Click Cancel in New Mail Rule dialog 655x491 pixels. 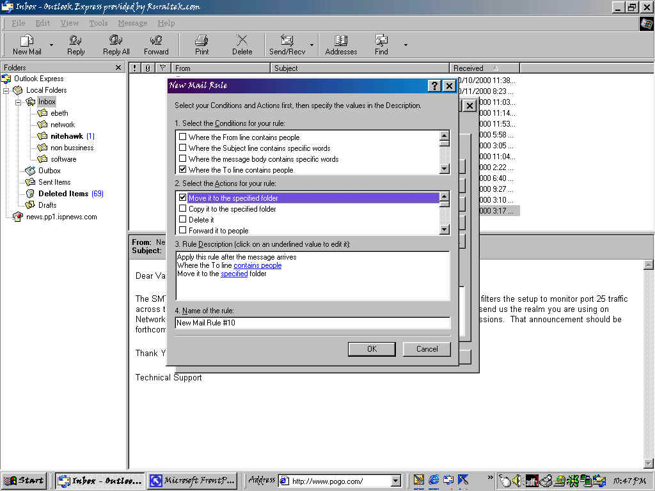click(x=427, y=349)
